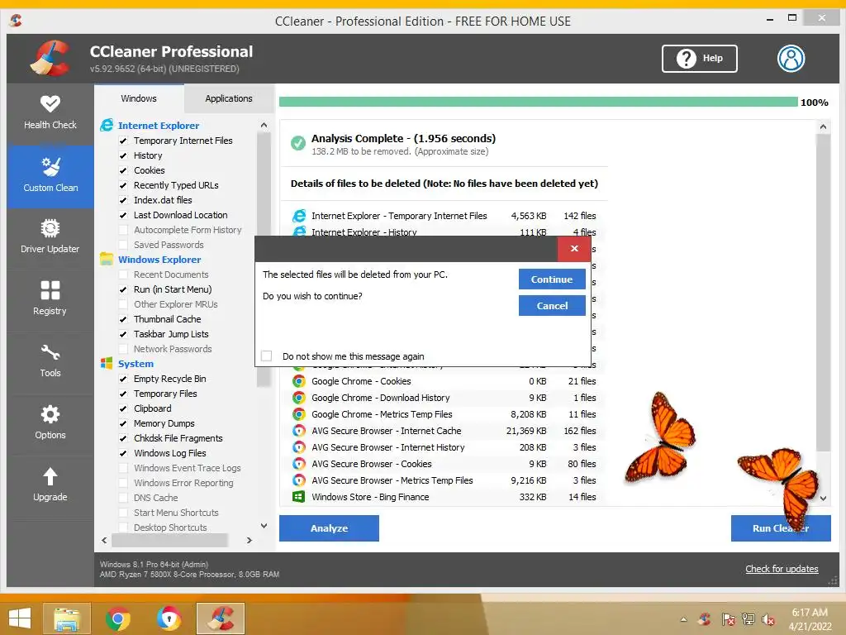Click the clock showing 6:17 AM
Screen dimensions: 846x635
810,613
